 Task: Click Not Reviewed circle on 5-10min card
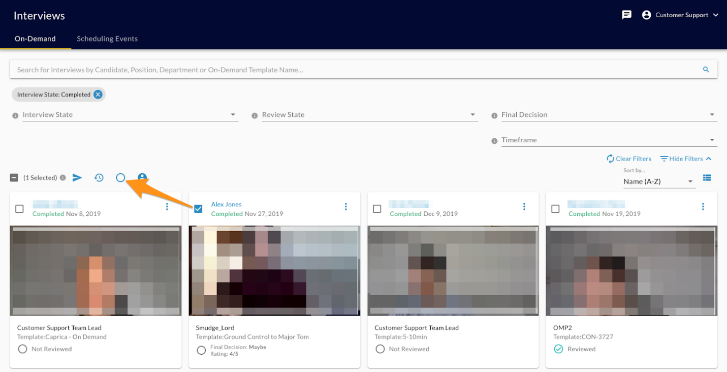coord(380,349)
